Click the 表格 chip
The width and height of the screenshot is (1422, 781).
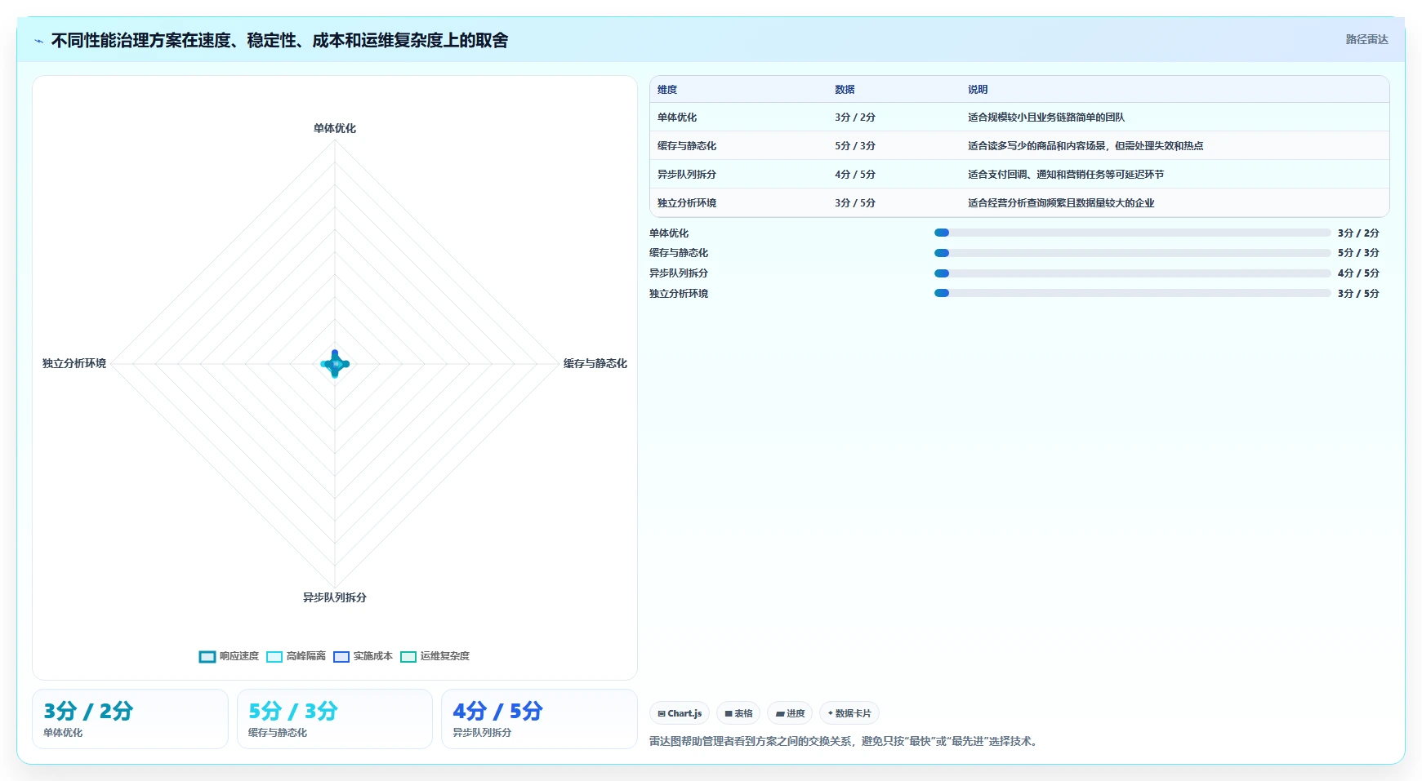[738, 713]
